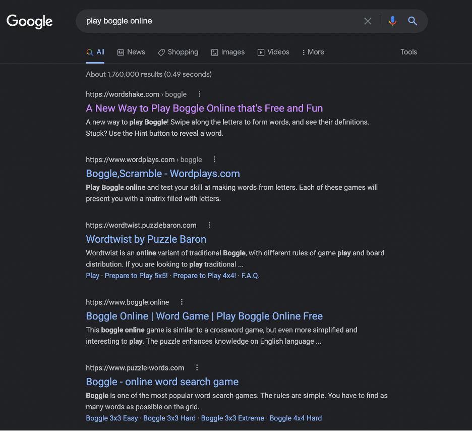
Task: Start voice search with microphone icon
Action: pyautogui.click(x=392, y=21)
